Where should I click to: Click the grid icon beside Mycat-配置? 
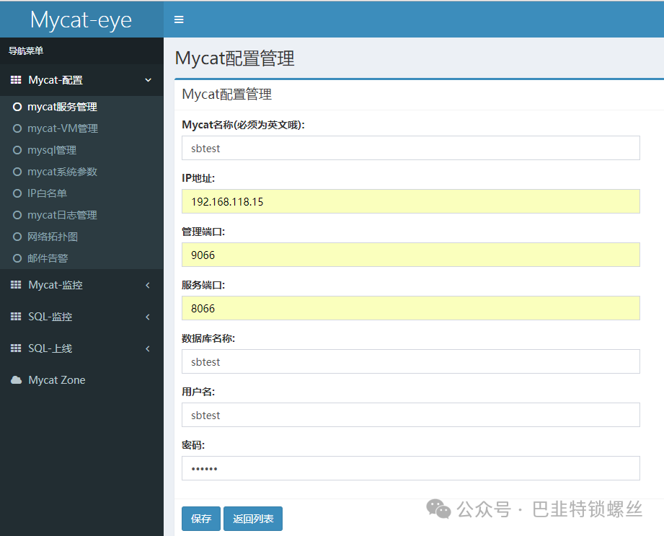click(x=16, y=80)
